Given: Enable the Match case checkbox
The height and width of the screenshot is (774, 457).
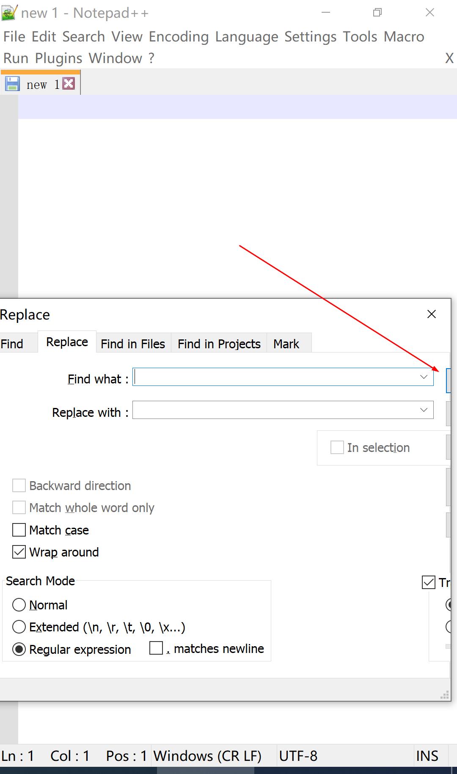Looking at the screenshot, I should (x=19, y=530).
